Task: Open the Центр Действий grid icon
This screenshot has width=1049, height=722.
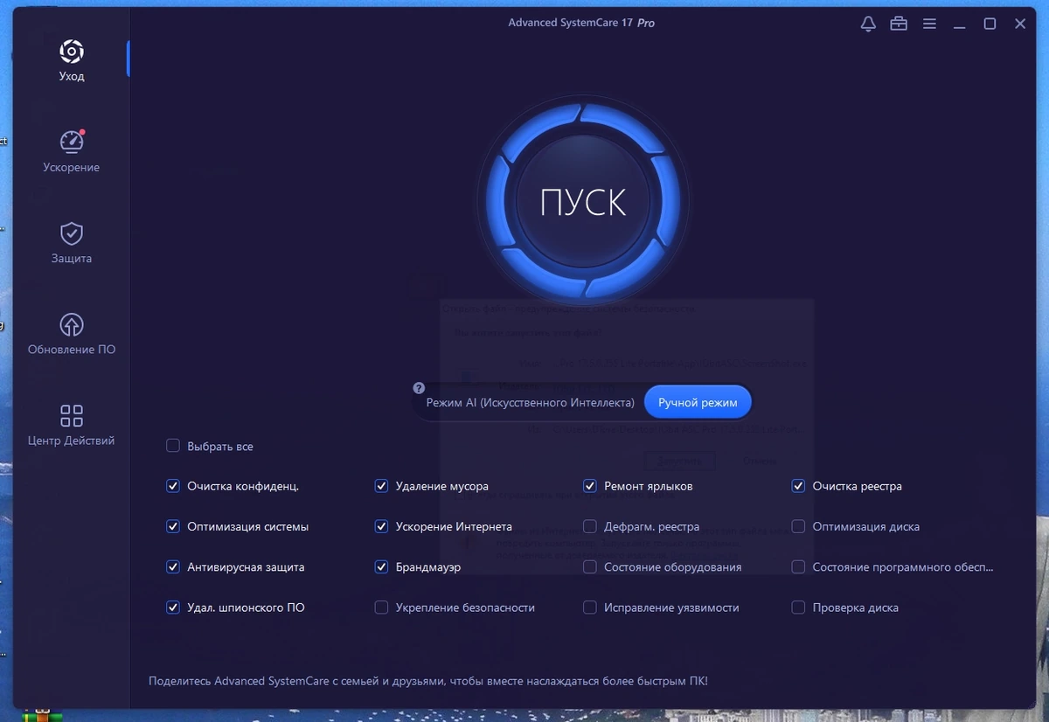Action: point(72,415)
